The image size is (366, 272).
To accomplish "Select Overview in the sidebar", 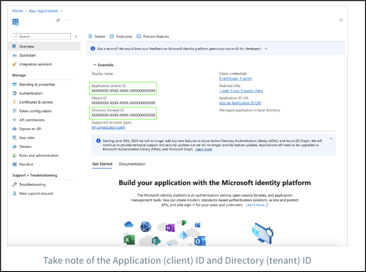I will click(x=44, y=46).
